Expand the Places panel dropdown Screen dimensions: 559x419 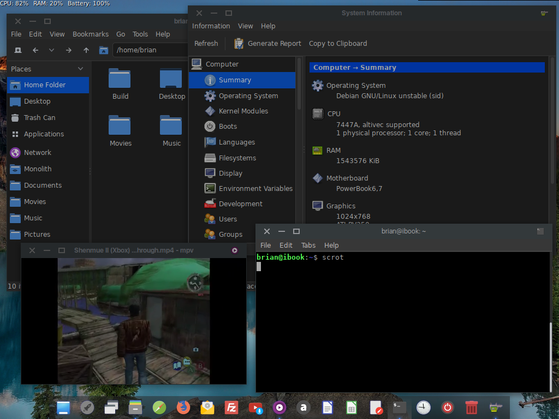click(80, 69)
